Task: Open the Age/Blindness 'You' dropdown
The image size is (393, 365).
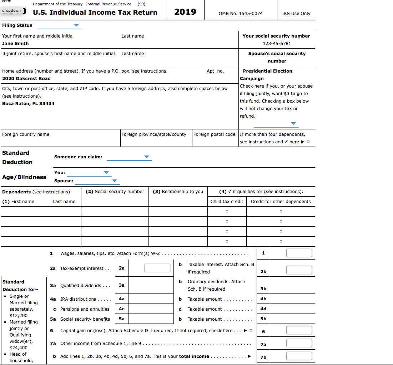Action: tap(106, 172)
